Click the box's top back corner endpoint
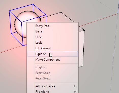This screenshot has height=93, width=119. click(61, 13)
